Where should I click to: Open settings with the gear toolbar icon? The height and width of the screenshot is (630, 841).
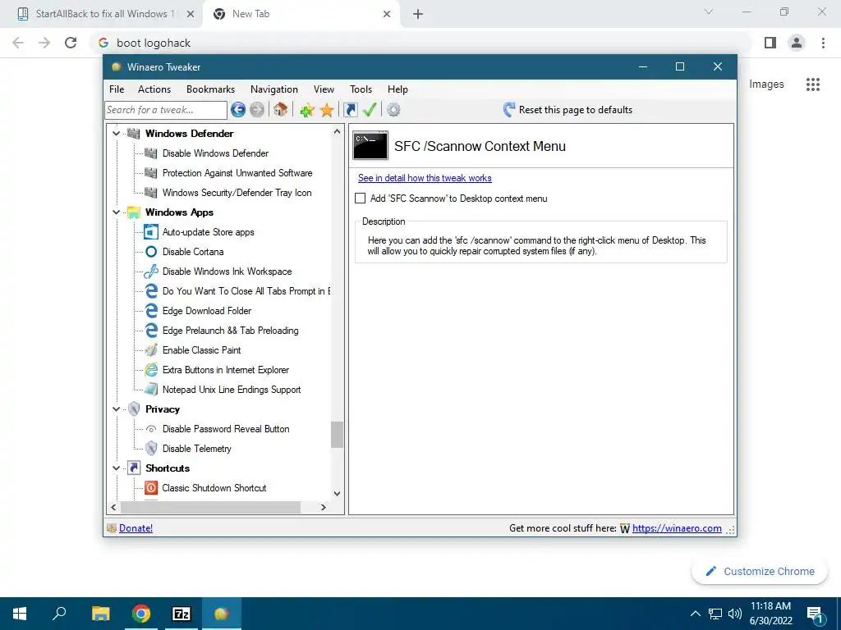pyautogui.click(x=393, y=110)
